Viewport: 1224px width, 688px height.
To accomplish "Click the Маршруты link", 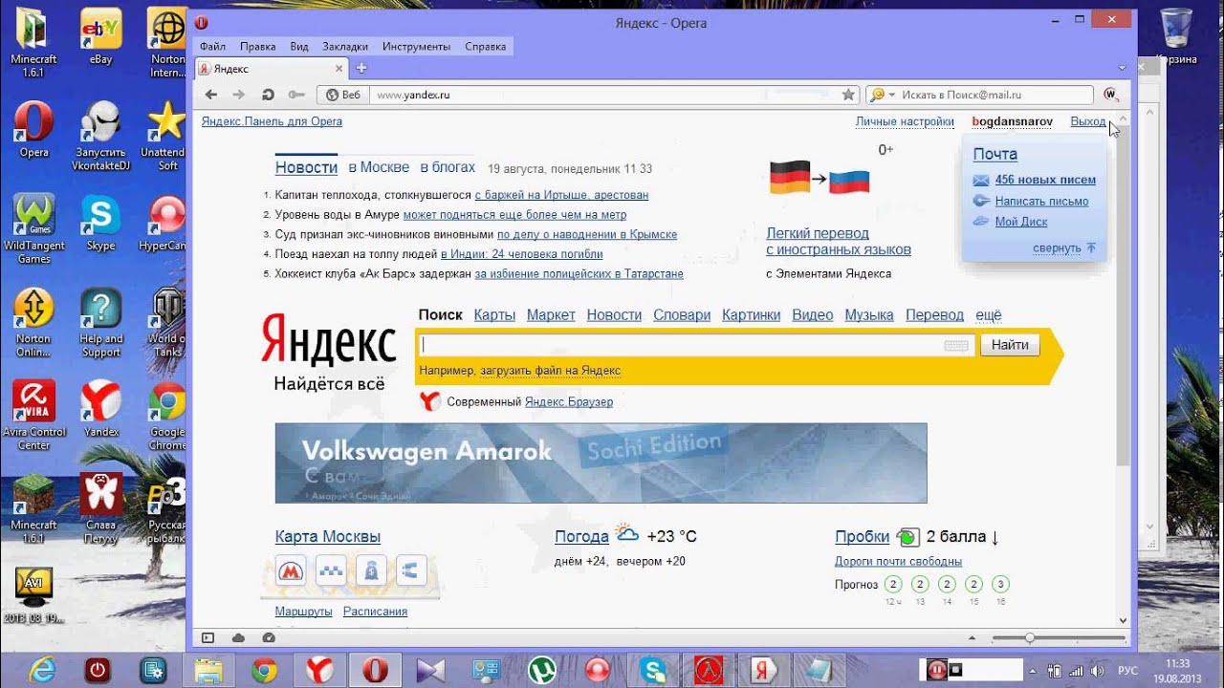I will 303,611.
